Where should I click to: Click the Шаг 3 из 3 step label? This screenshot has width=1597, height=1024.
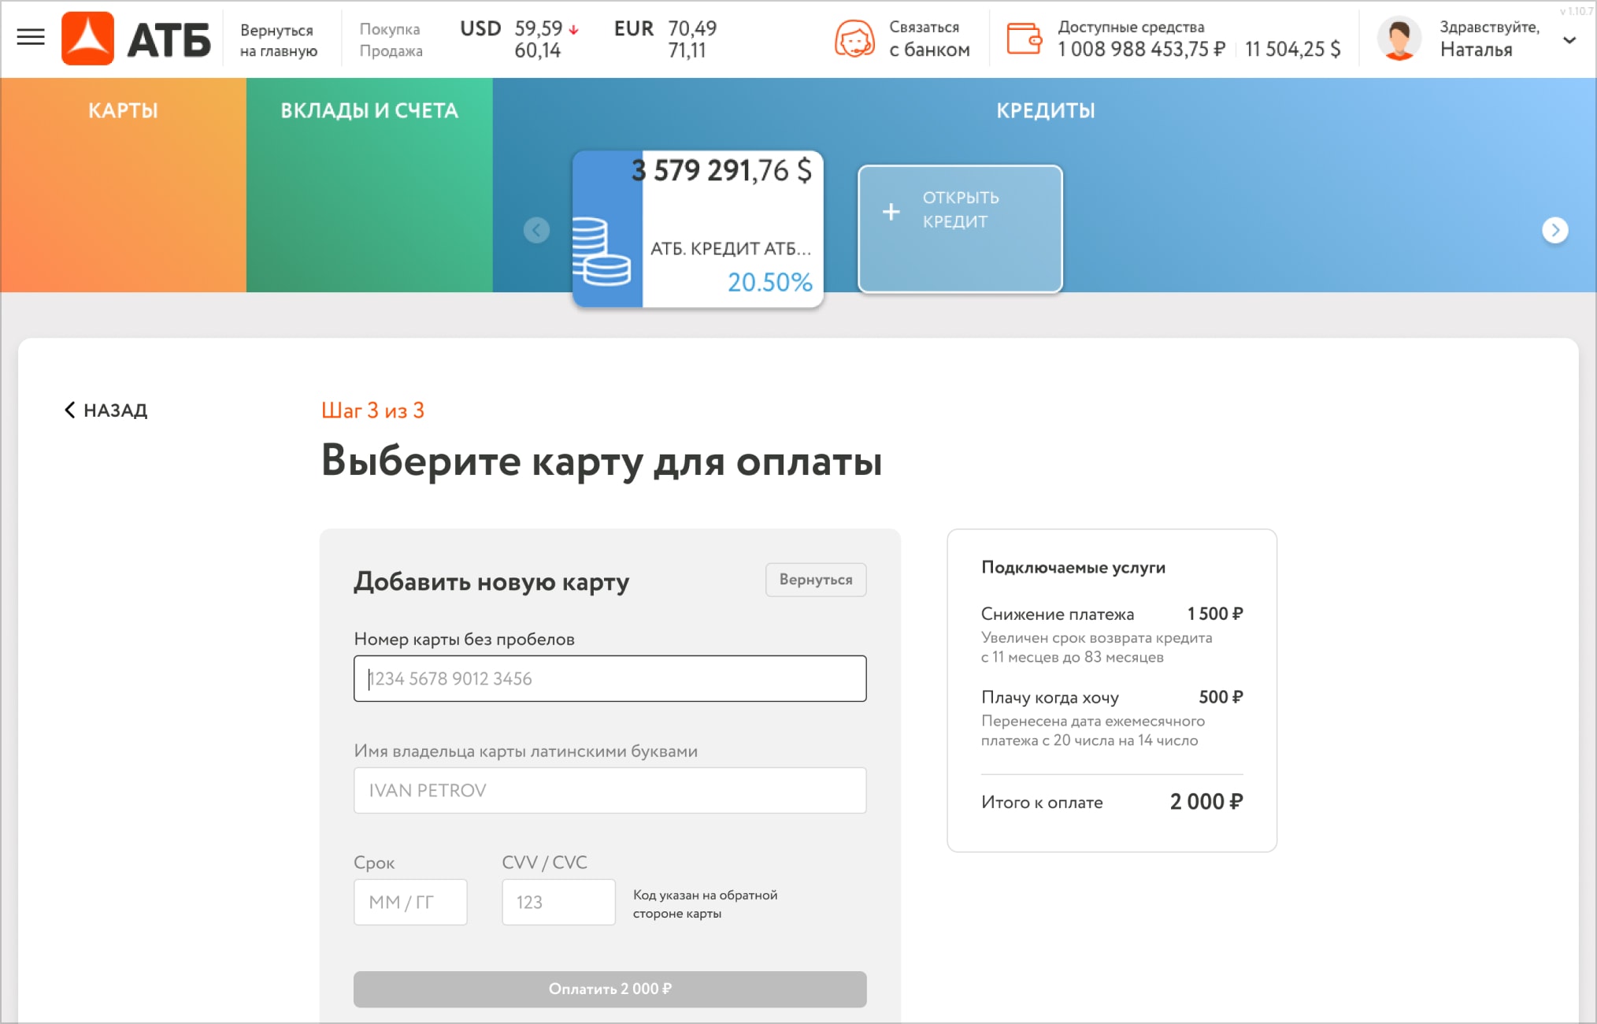click(372, 410)
